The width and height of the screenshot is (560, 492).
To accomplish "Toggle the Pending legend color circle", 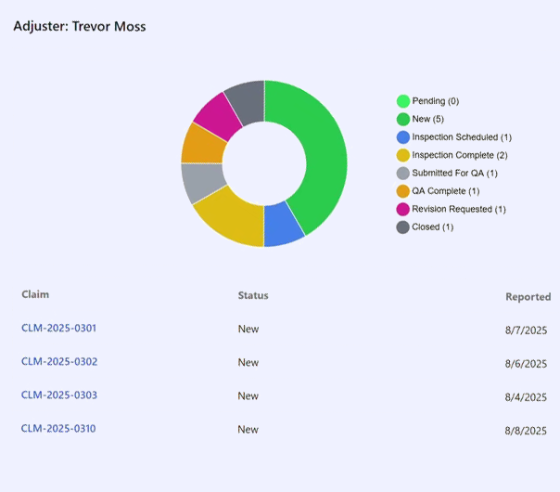I will pos(402,101).
